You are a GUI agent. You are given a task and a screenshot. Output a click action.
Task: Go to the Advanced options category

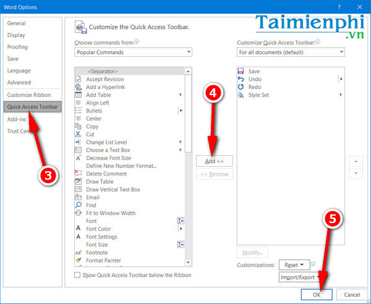tap(19, 82)
